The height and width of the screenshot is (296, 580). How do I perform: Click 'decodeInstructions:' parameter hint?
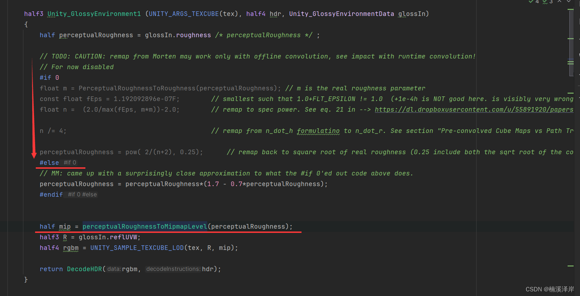(173, 269)
